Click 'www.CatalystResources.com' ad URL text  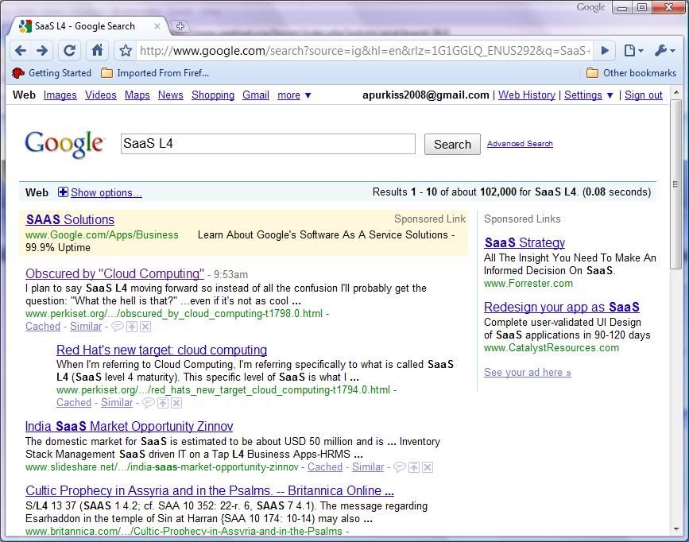(x=551, y=348)
